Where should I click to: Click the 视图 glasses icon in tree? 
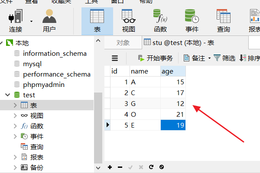coord(24,115)
